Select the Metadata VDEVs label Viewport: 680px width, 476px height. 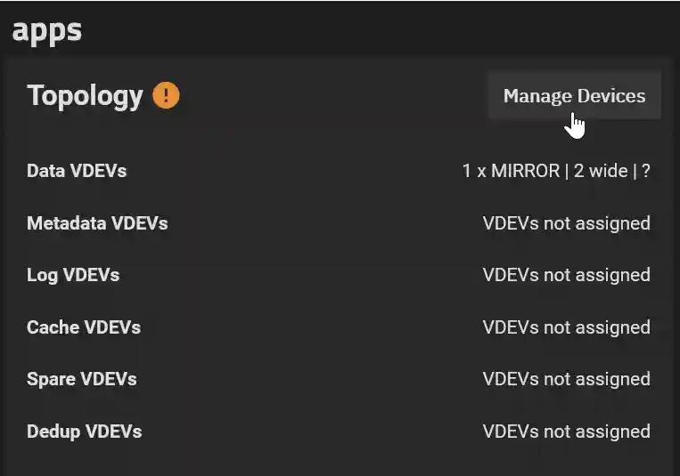tap(97, 223)
